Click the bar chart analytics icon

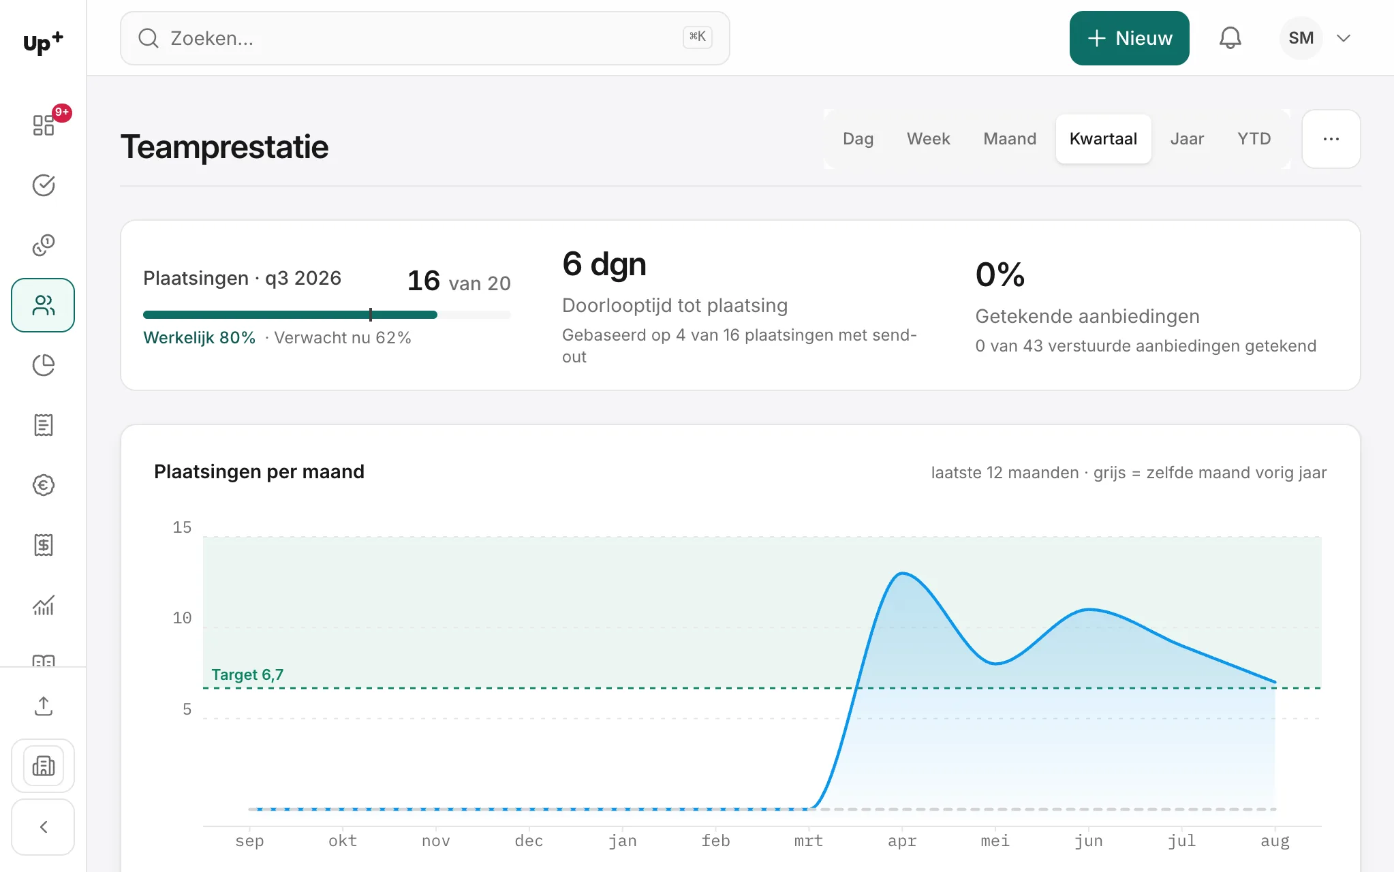(43, 605)
